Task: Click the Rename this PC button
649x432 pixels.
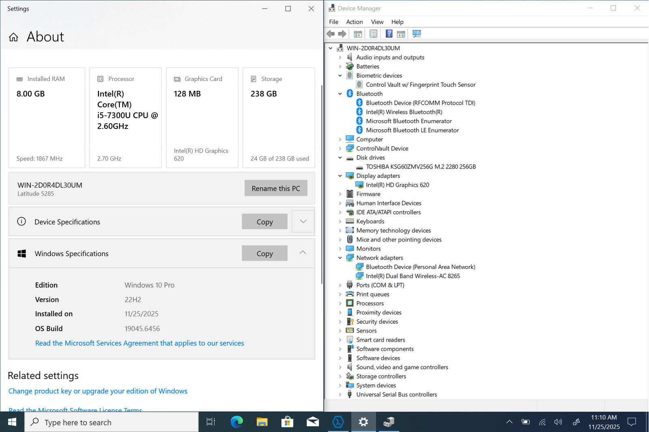Action: [276, 188]
